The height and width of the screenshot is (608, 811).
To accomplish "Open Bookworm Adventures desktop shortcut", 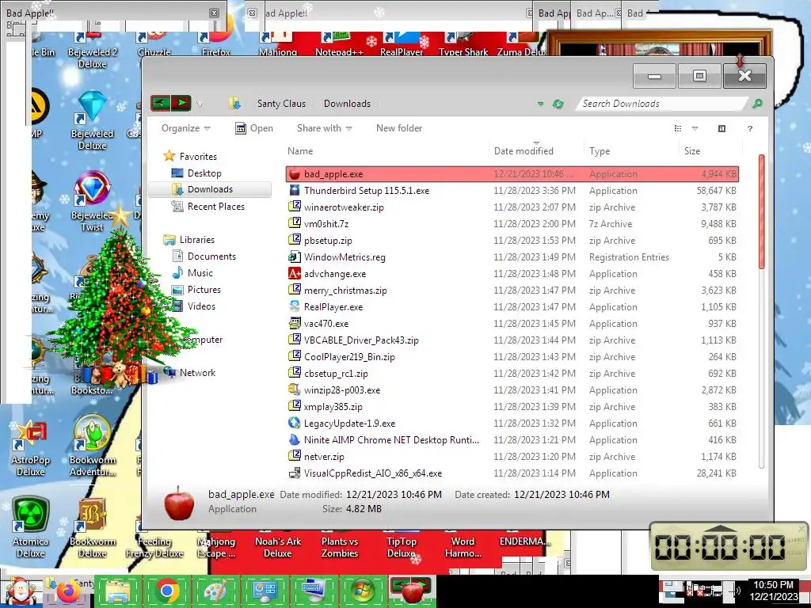I will point(93,446).
